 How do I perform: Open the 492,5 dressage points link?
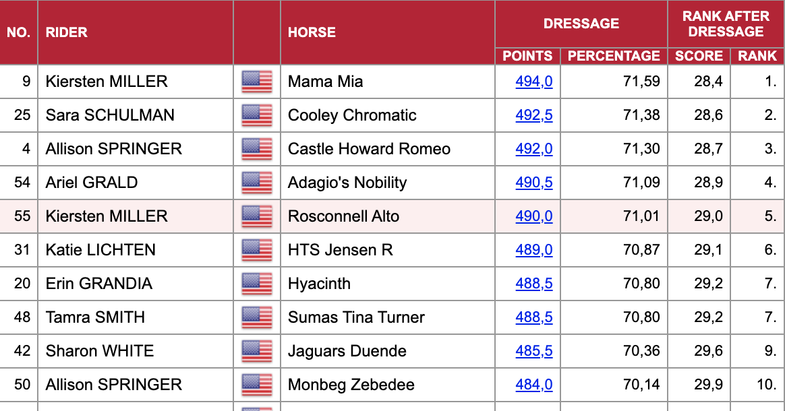(534, 115)
